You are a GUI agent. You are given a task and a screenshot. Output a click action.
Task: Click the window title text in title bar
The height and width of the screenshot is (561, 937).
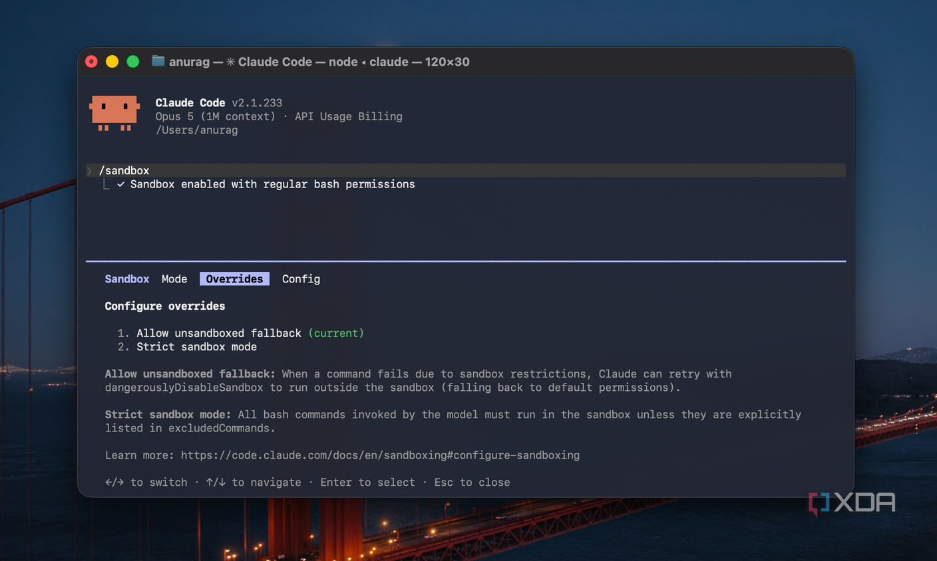[319, 62]
